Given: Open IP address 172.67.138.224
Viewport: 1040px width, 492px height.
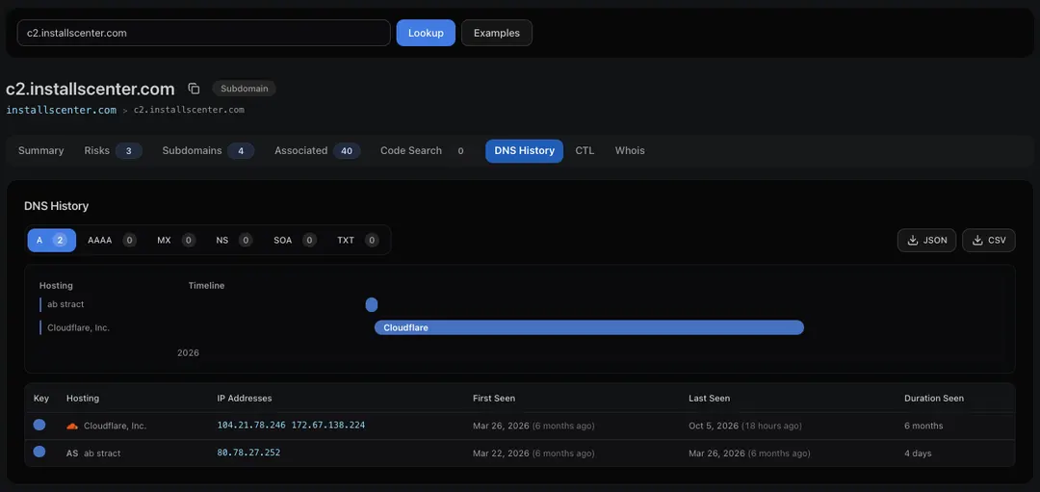Looking at the screenshot, I should [328, 425].
